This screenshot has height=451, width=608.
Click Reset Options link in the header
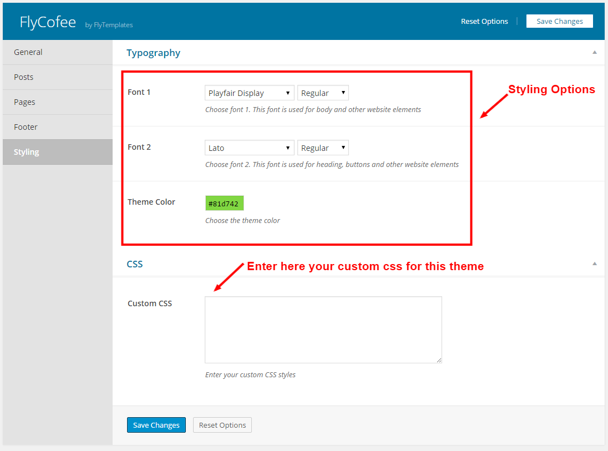point(484,22)
